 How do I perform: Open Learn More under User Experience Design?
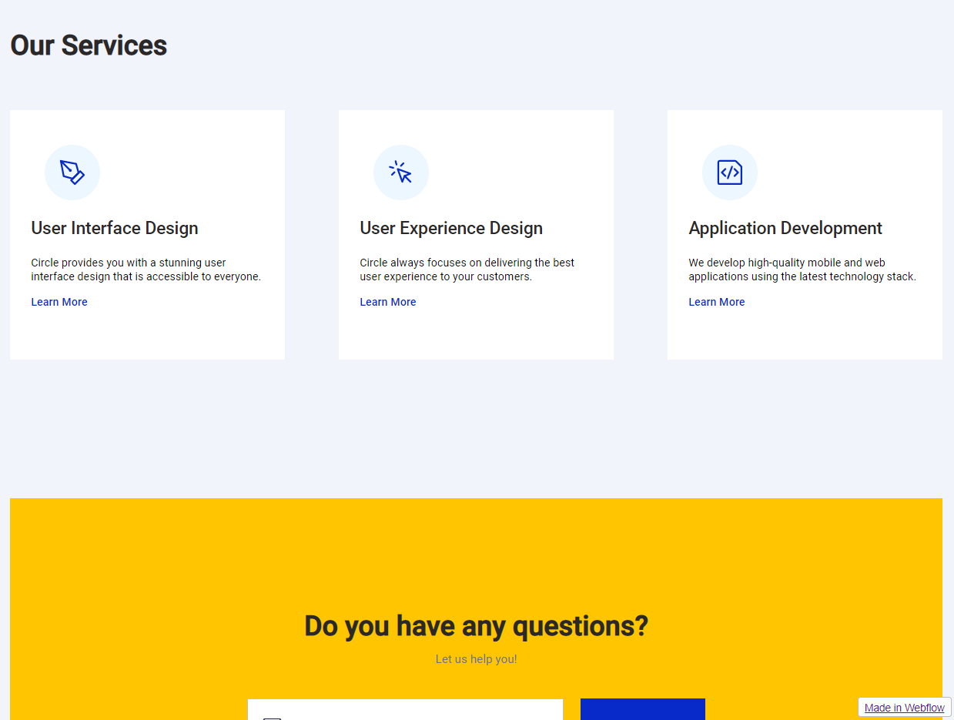pyautogui.click(x=388, y=302)
